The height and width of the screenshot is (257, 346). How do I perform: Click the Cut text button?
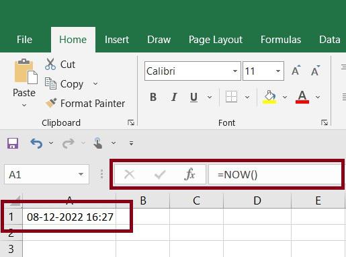[68, 65]
